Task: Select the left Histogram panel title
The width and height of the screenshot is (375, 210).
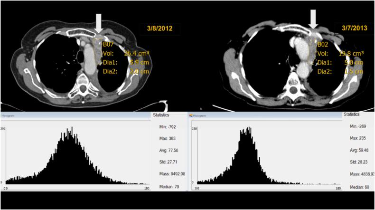Action: pos(9,115)
